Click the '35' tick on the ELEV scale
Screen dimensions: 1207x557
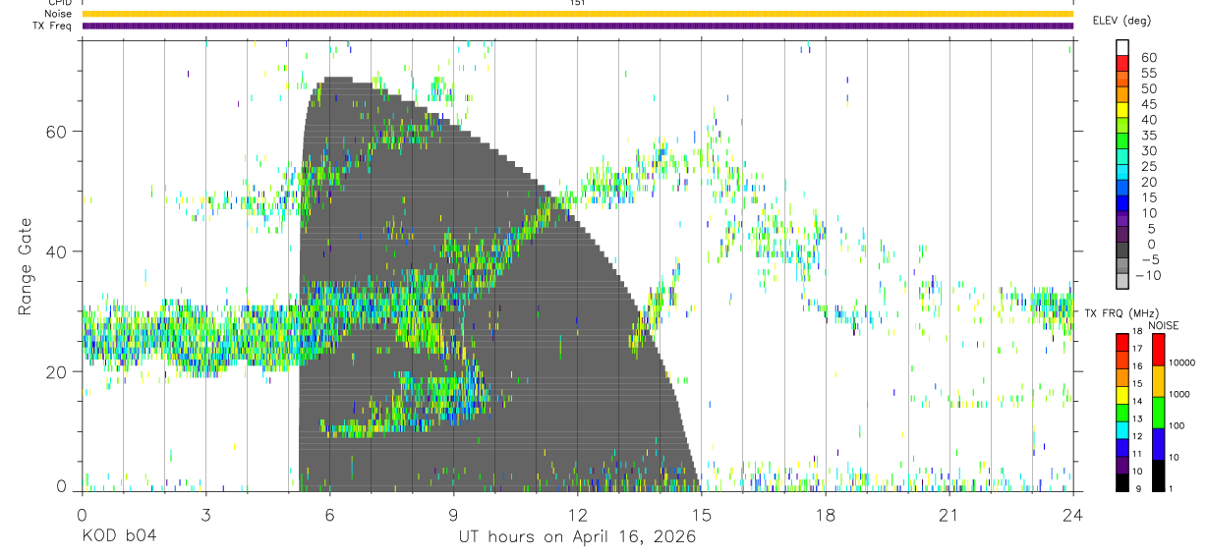click(1147, 136)
